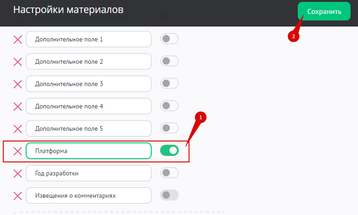The width and height of the screenshot is (358, 215).
Task: Disable the Платформа toggle
Action: (169, 151)
